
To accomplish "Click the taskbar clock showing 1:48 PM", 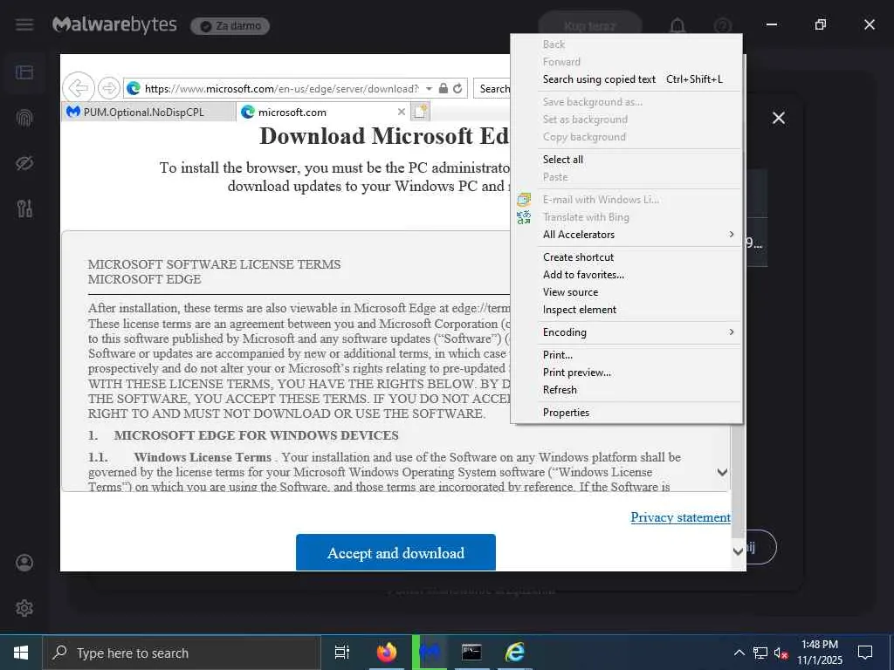I will [x=819, y=653].
